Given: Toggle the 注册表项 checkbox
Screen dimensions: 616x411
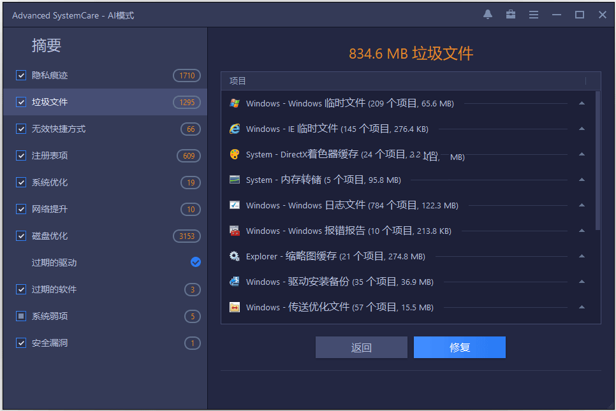Looking at the screenshot, I should [x=21, y=155].
